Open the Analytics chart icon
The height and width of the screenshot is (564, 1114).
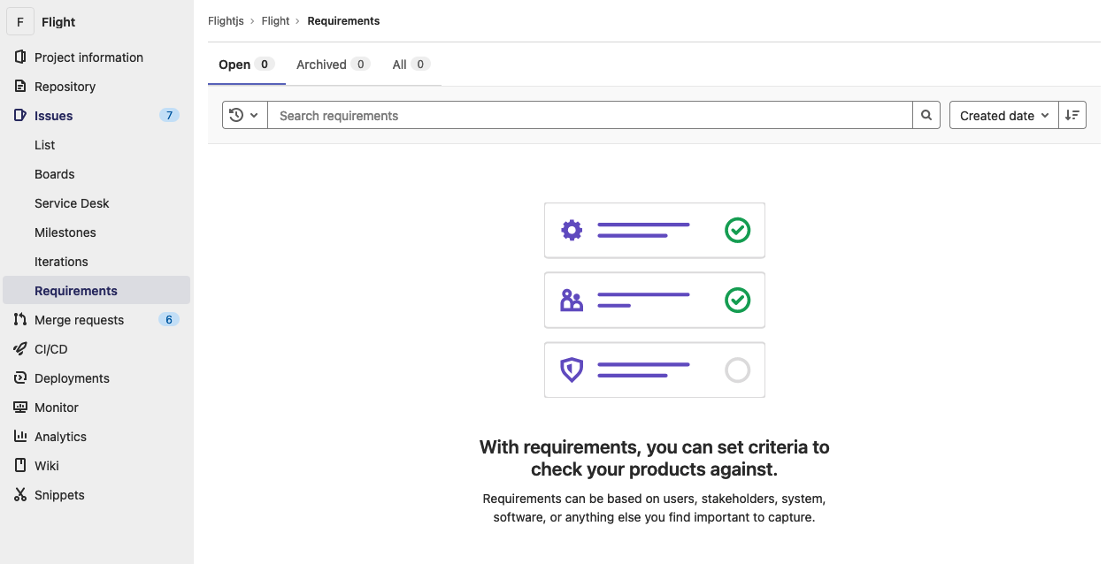(19, 436)
